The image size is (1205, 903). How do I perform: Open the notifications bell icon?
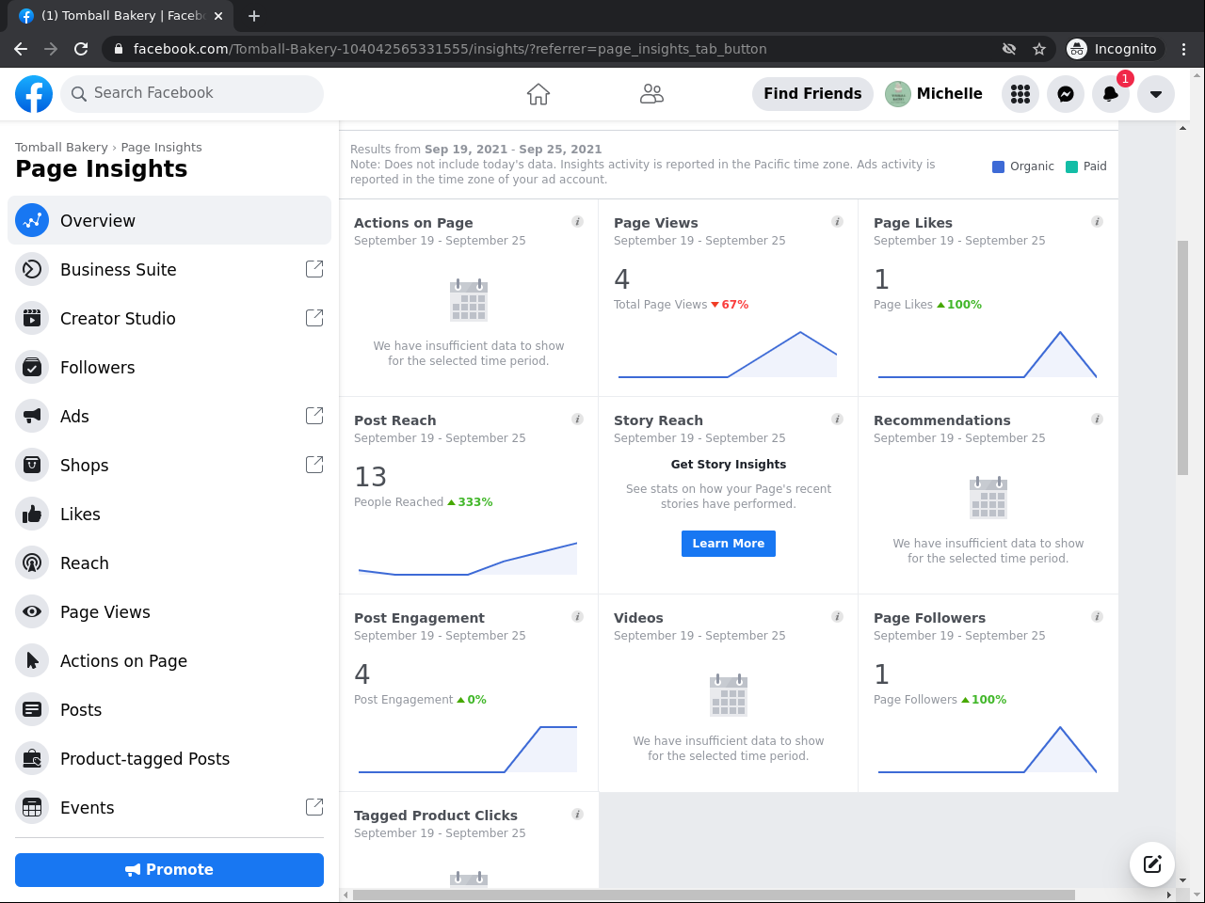coord(1111,94)
